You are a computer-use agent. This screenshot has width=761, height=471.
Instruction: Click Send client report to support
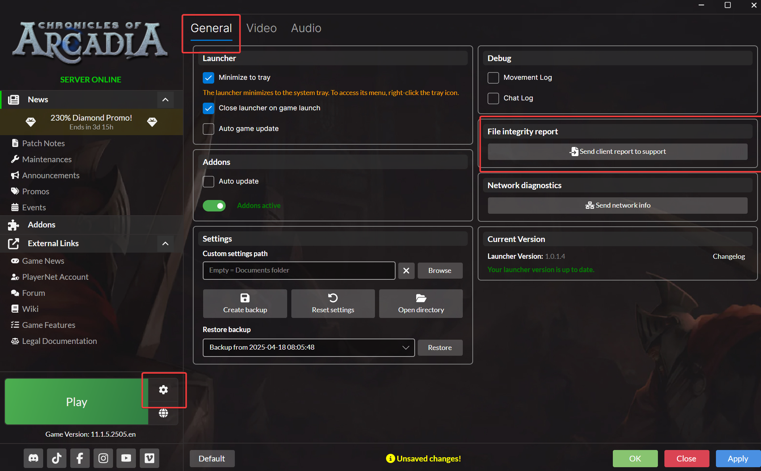(x=617, y=152)
